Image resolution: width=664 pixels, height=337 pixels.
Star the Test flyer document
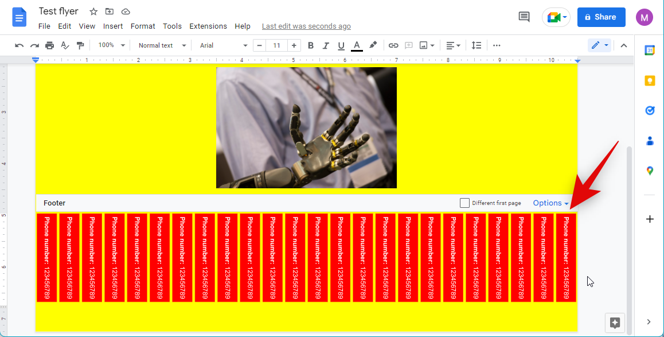point(93,11)
